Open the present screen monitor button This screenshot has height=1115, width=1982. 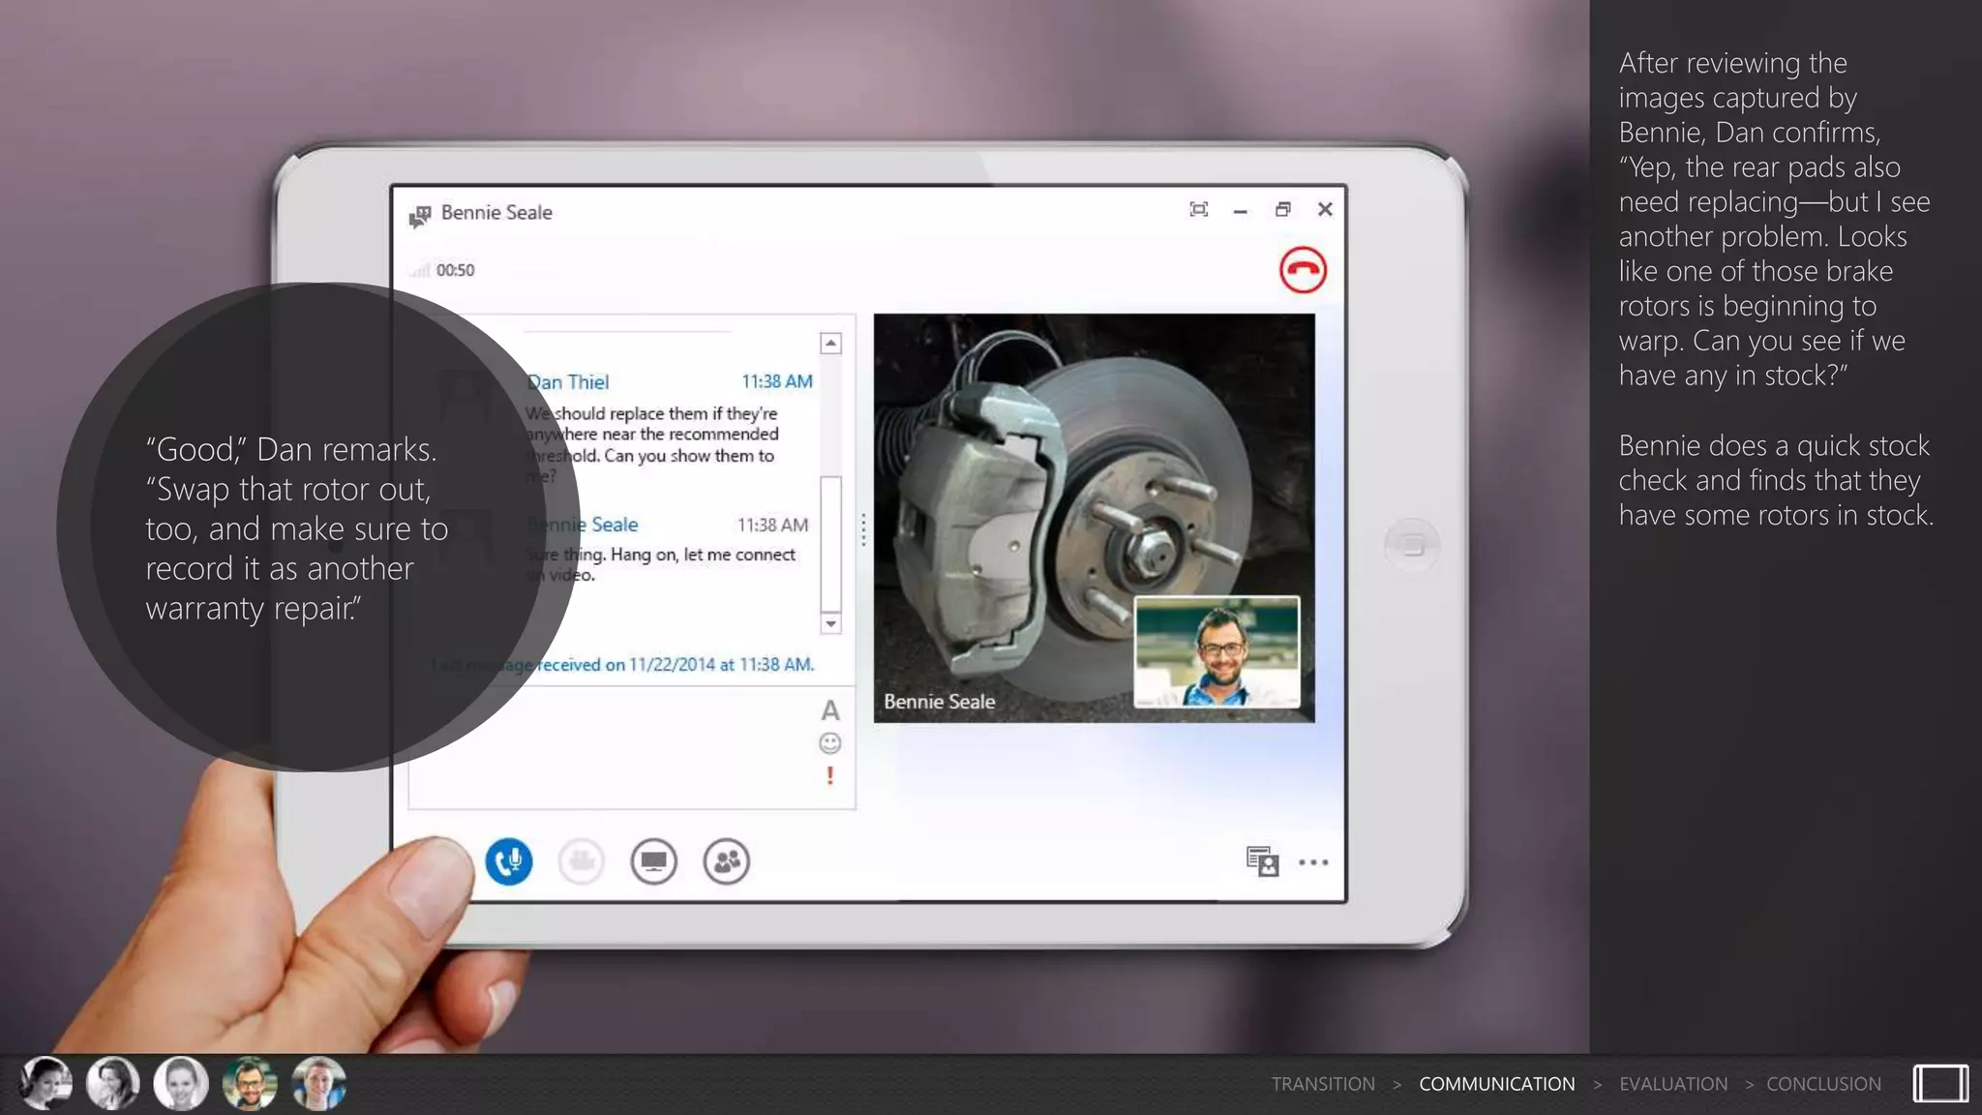653,861
